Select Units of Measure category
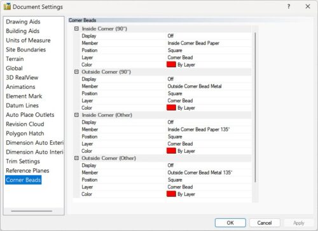The width and height of the screenshot is (318, 231). pyautogui.click(x=28, y=40)
